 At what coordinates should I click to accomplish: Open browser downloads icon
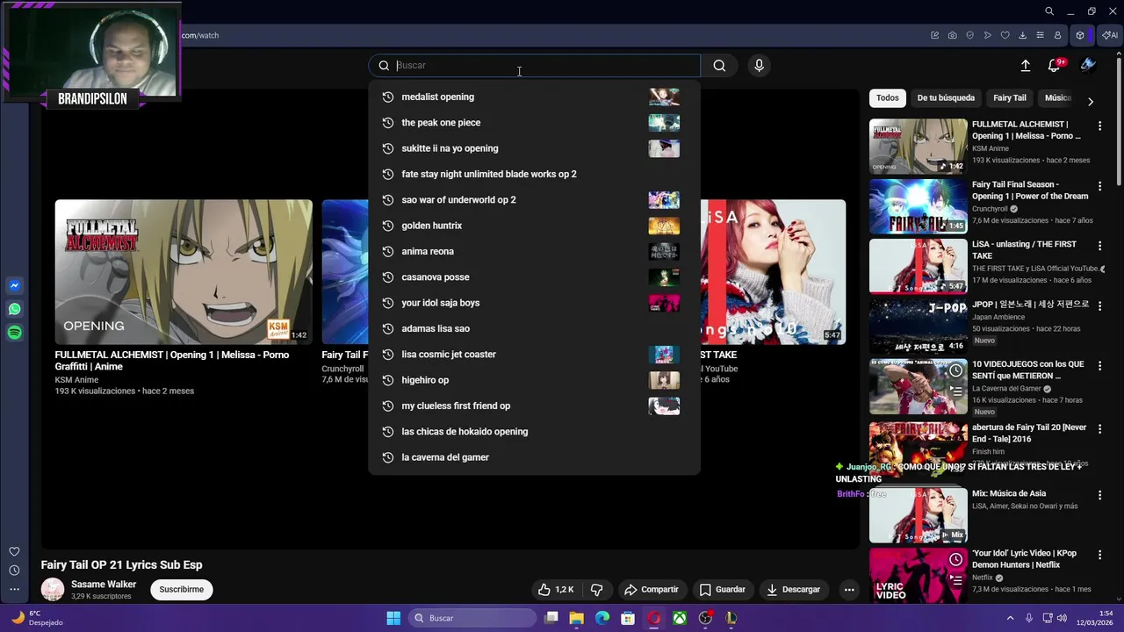[x=1022, y=35]
